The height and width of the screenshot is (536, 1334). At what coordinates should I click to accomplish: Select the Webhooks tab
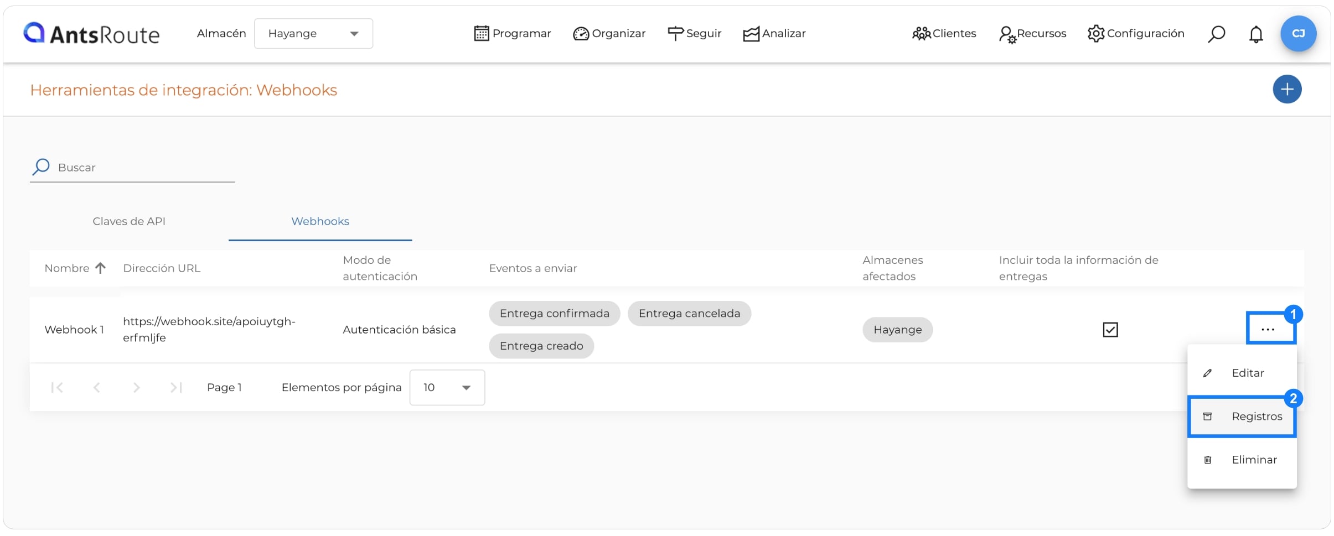pos(320,221)
